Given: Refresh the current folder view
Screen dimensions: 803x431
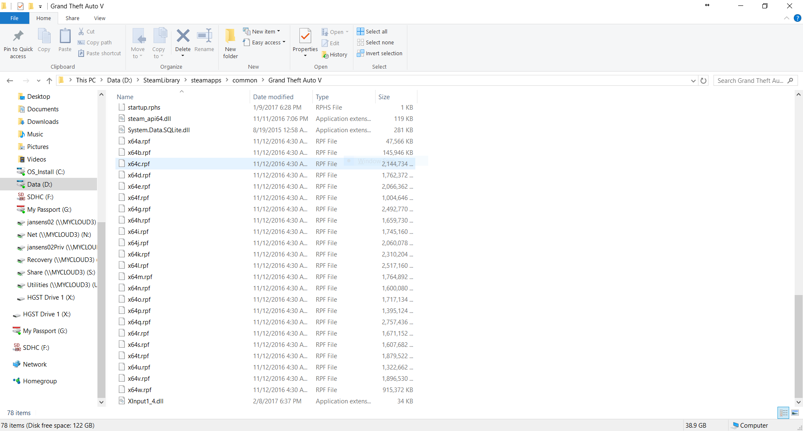Looking at the screenshot, I should point(703,81).
